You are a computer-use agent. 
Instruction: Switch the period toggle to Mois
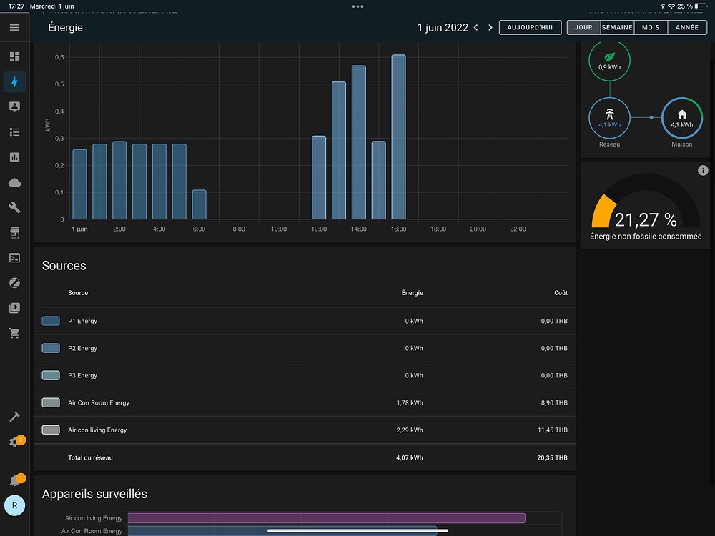pyautogui.click(x=651, y=28)
